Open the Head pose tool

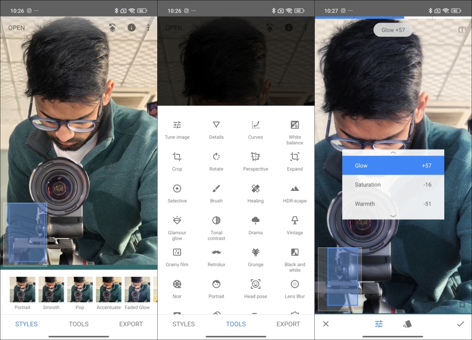pos(255,289)
